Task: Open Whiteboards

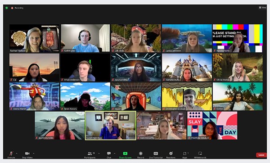Action: click(x=200, y=154)
